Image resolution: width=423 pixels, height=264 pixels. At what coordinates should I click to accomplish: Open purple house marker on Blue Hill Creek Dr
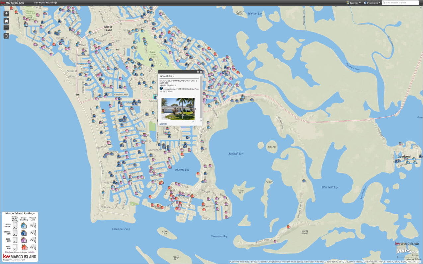[275, 241]
